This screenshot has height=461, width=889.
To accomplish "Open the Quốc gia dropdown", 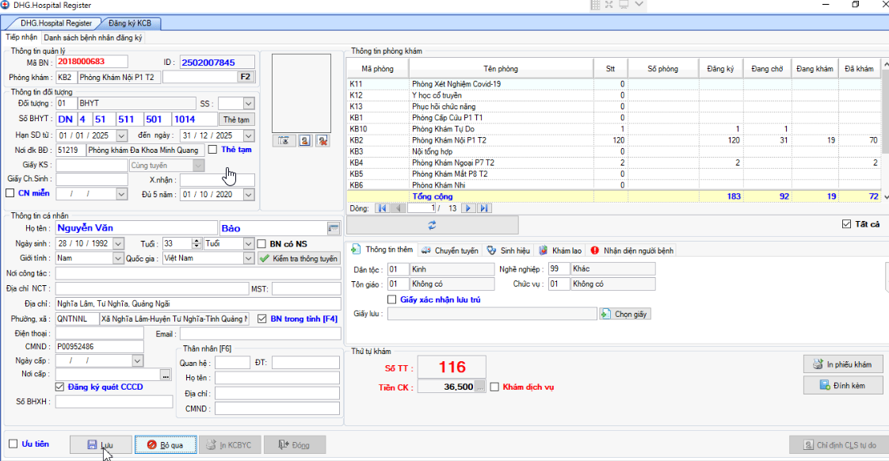I will pyautogui.click(x=248, y=258).
